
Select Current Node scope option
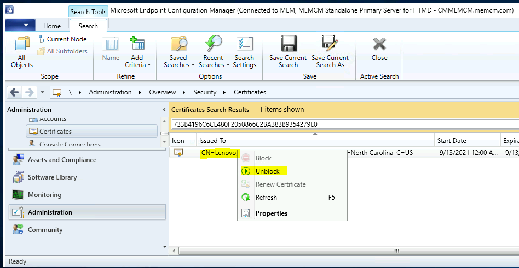(x=62, y=39)
